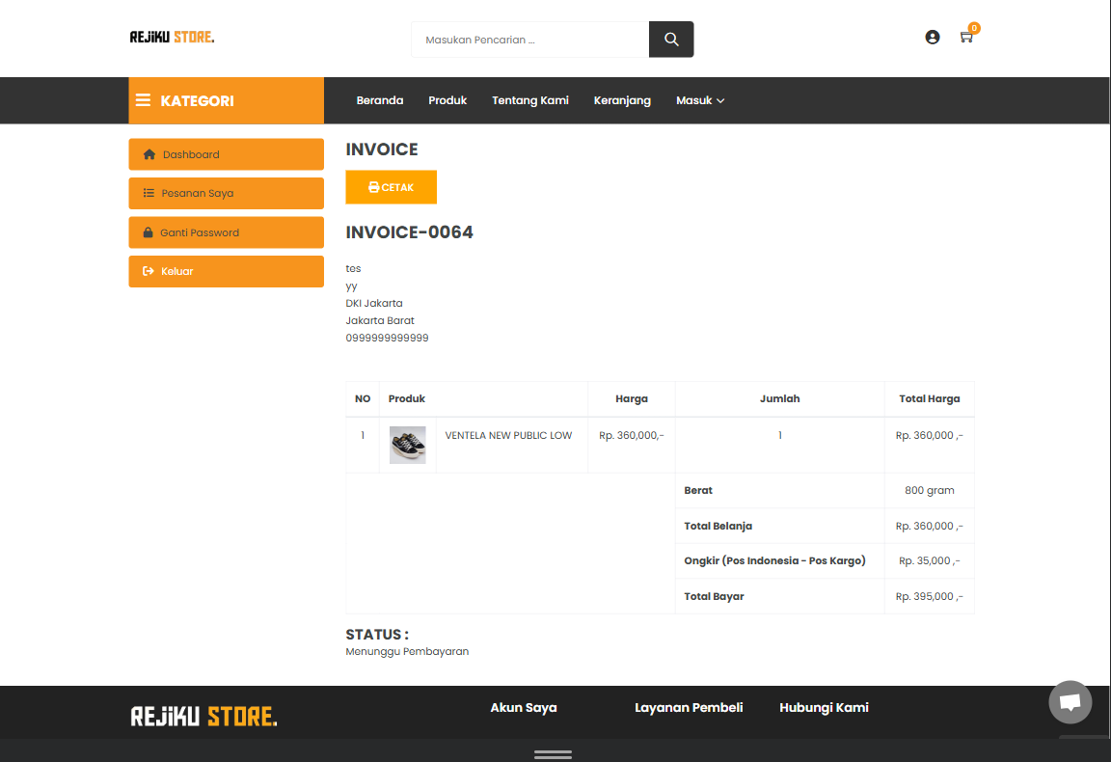1111x762 pixels.
Task: Expand the Masuk dropdown menu
Action: (x=699, y=100)
